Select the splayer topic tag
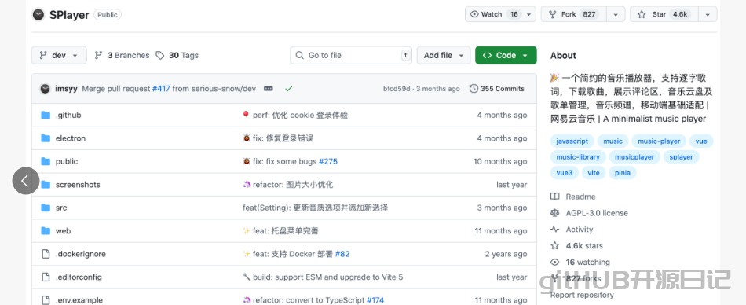746x305 pixels. pyautogui.click(x=682, y=156)
